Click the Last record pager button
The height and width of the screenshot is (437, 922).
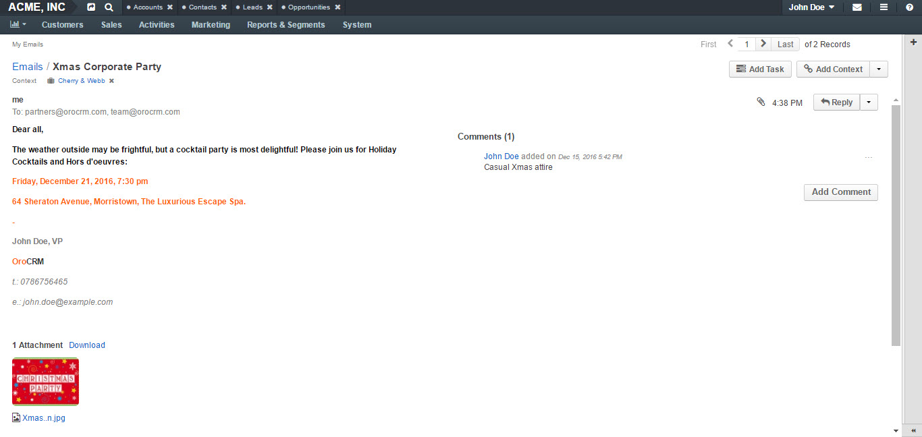tap(786, 44)
